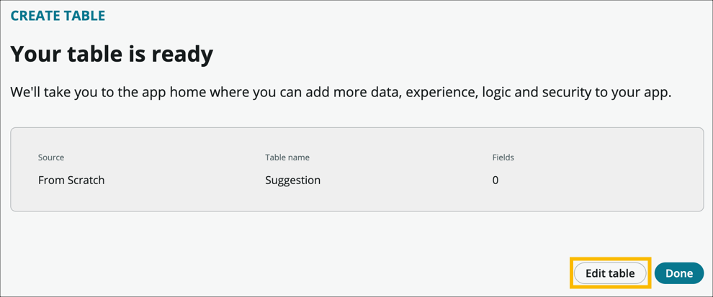This screenshot has width=713, height=297.
Task: Click the word 'experience' in the description
Action: [x=442, y=93]
